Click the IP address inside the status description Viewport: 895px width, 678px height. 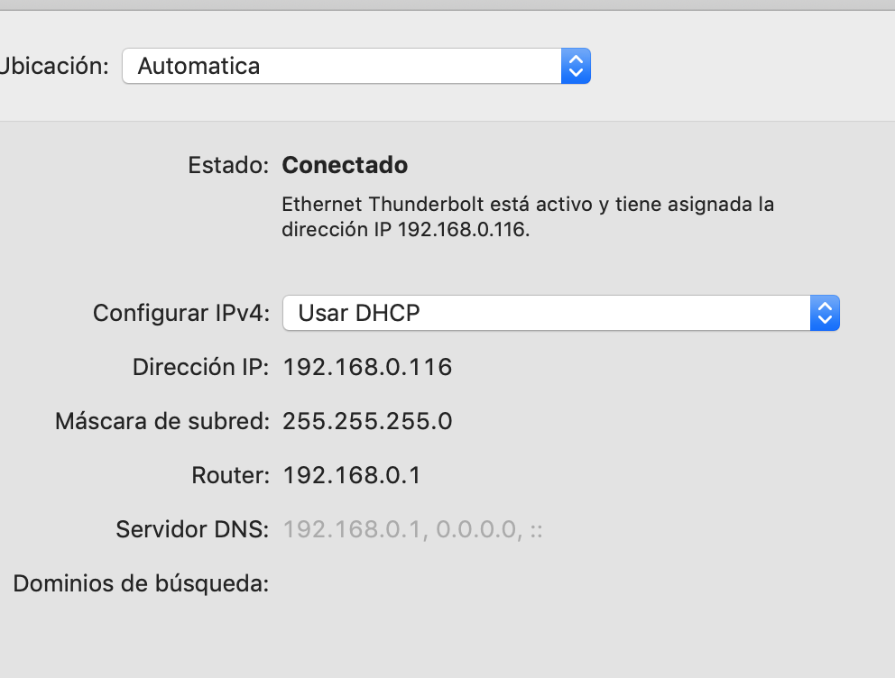click(461, 229)
